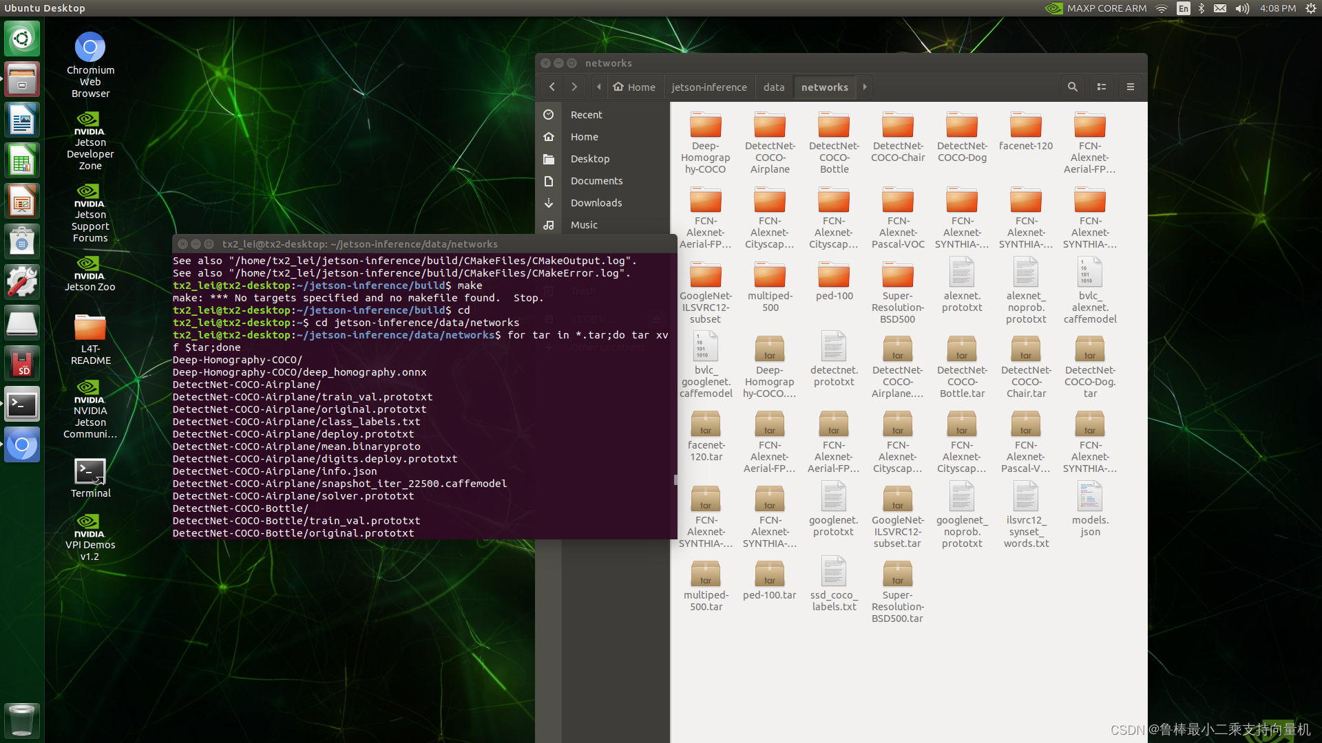Viewport: 1322px width, 743px height.
Task: Open the clock showing 4:08 PM
Action: tap(1277, 8)
